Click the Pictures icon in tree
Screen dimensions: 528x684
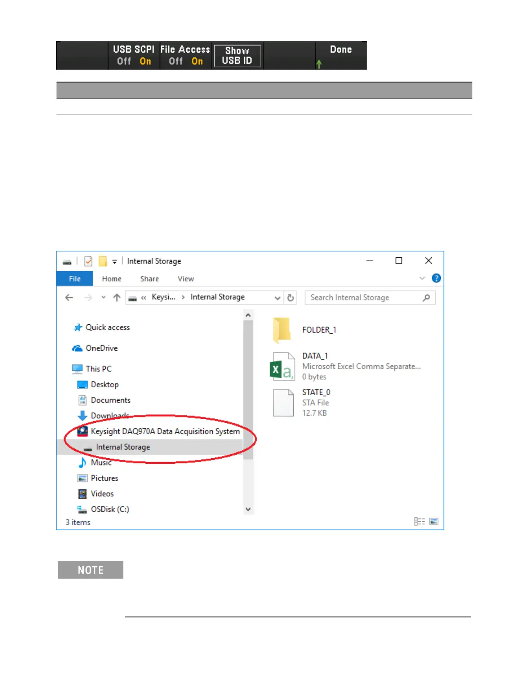click(x=82, y=478)
